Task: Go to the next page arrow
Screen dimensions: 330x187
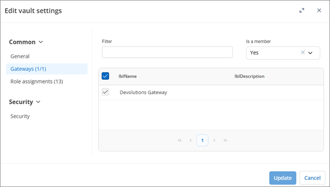Action: 214,140
